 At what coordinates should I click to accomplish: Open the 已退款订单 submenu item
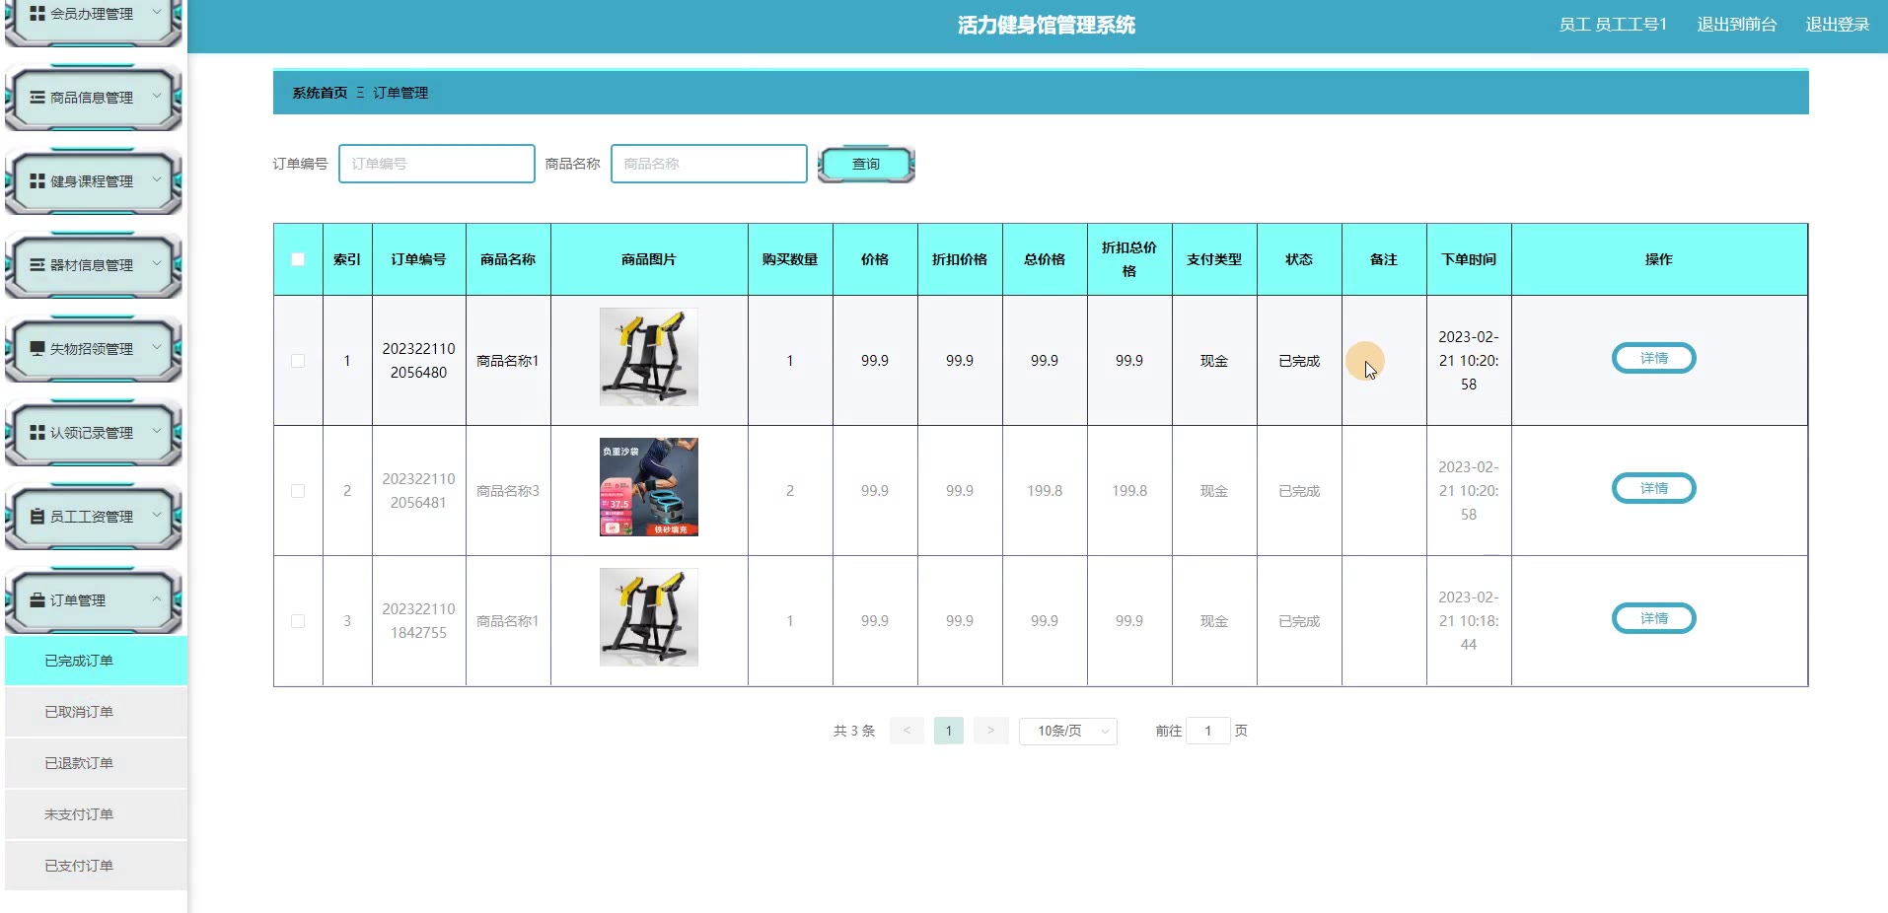96,763
